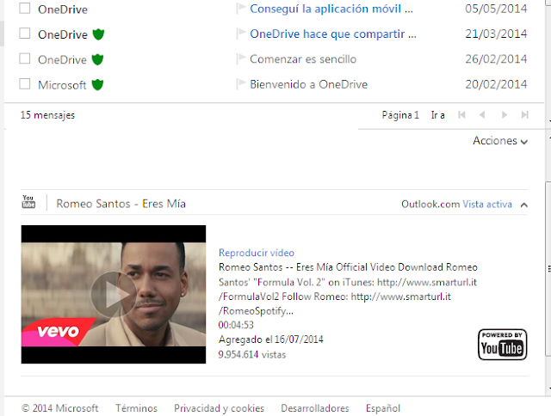Open 'Conseguí la aplicación móvil' email
This screenshot has width=551, height=416.
331,9
